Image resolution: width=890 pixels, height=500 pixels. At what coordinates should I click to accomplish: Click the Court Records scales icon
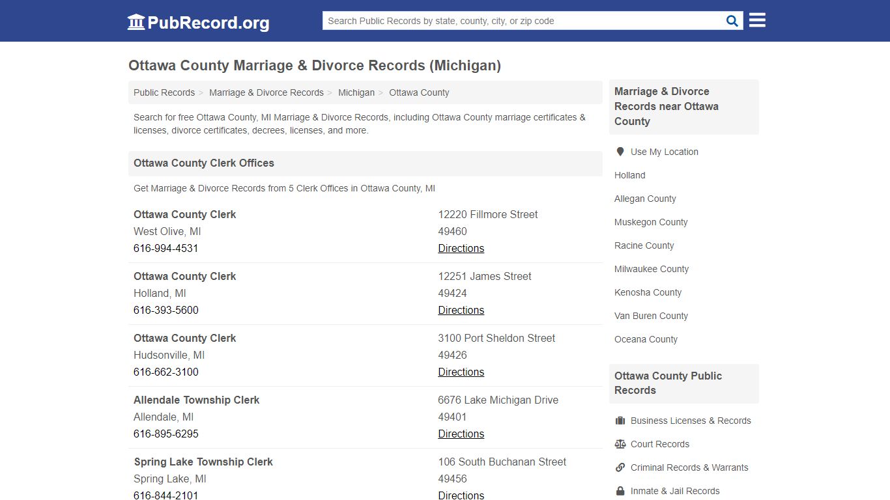click(x=620, y=444)
